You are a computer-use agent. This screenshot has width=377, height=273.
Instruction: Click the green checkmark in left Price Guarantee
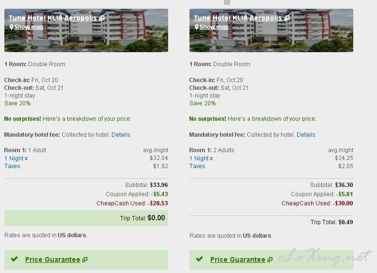pyautogui.click(x=15, y=259)
